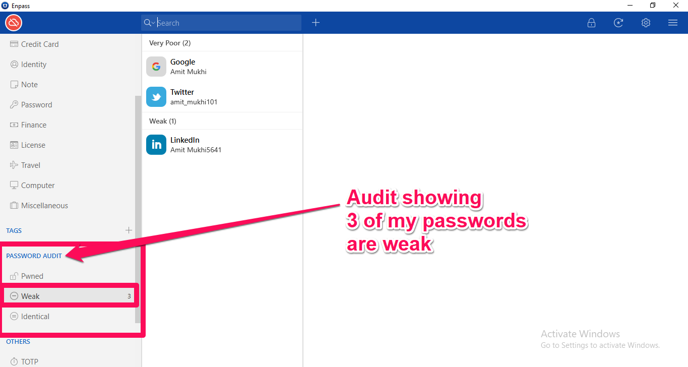Click the sidebar vertical scrollbar

tap(138, 209)
